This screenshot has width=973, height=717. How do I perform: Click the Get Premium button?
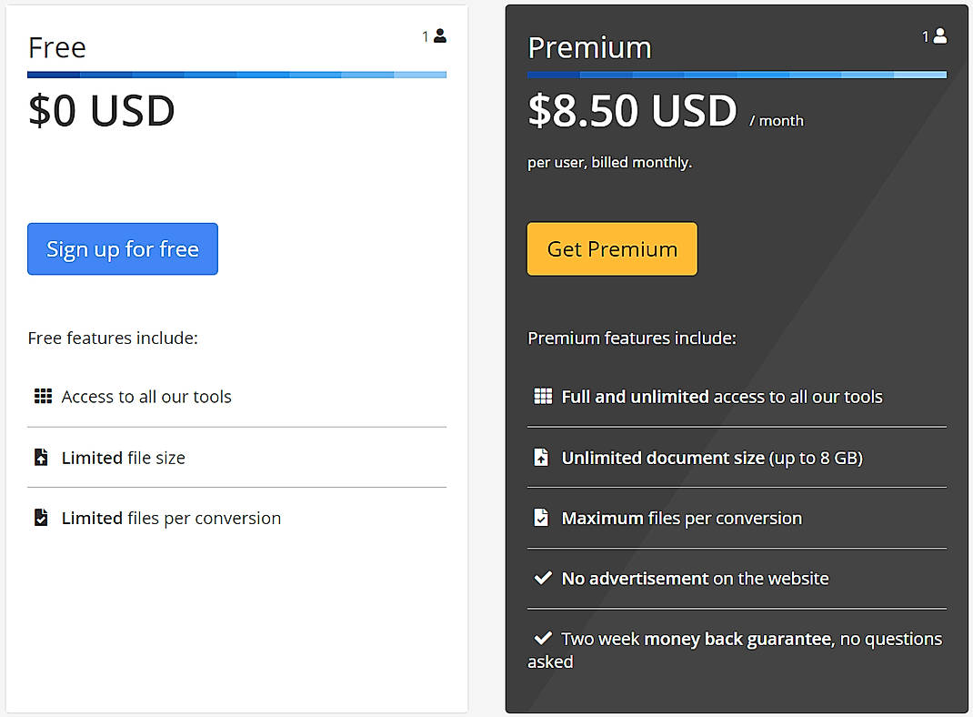(x=611, y=248)
